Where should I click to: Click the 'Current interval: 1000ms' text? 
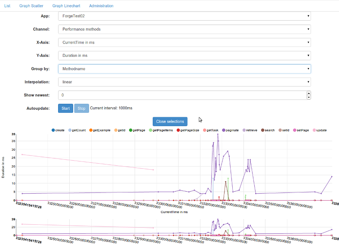click(111, 108)
